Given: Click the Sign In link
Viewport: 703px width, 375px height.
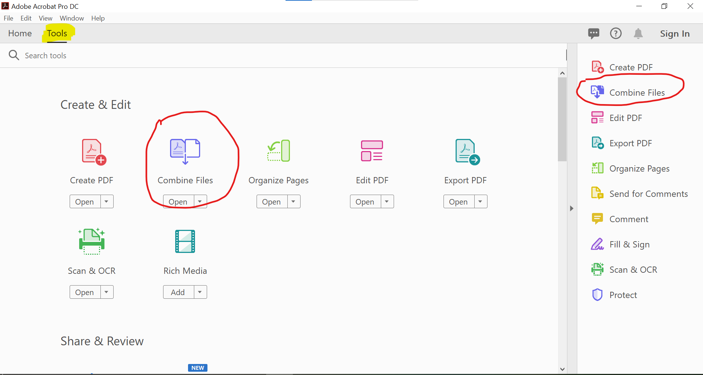Looking at the screenshot, I should coord(675,34).
